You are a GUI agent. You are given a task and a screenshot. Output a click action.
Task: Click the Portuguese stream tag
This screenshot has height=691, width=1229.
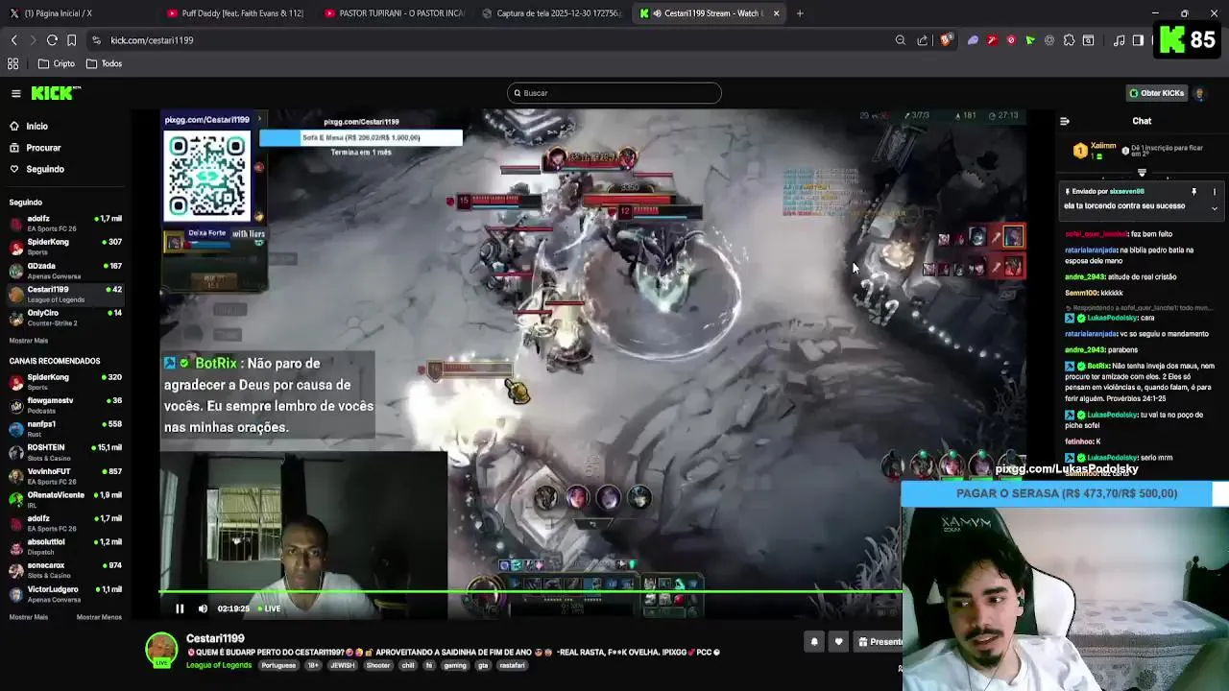[x=278, y=665]
